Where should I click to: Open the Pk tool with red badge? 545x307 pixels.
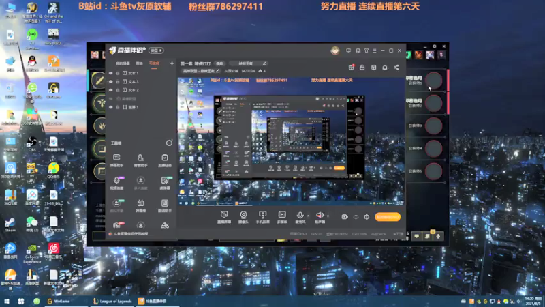click(x=117, y=225)
